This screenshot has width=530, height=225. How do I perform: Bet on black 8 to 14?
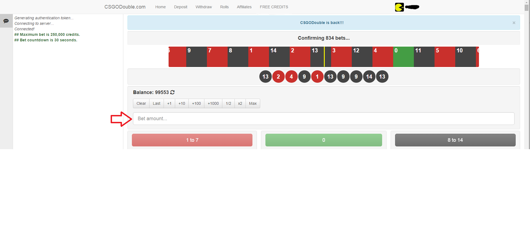pos(455,140)
